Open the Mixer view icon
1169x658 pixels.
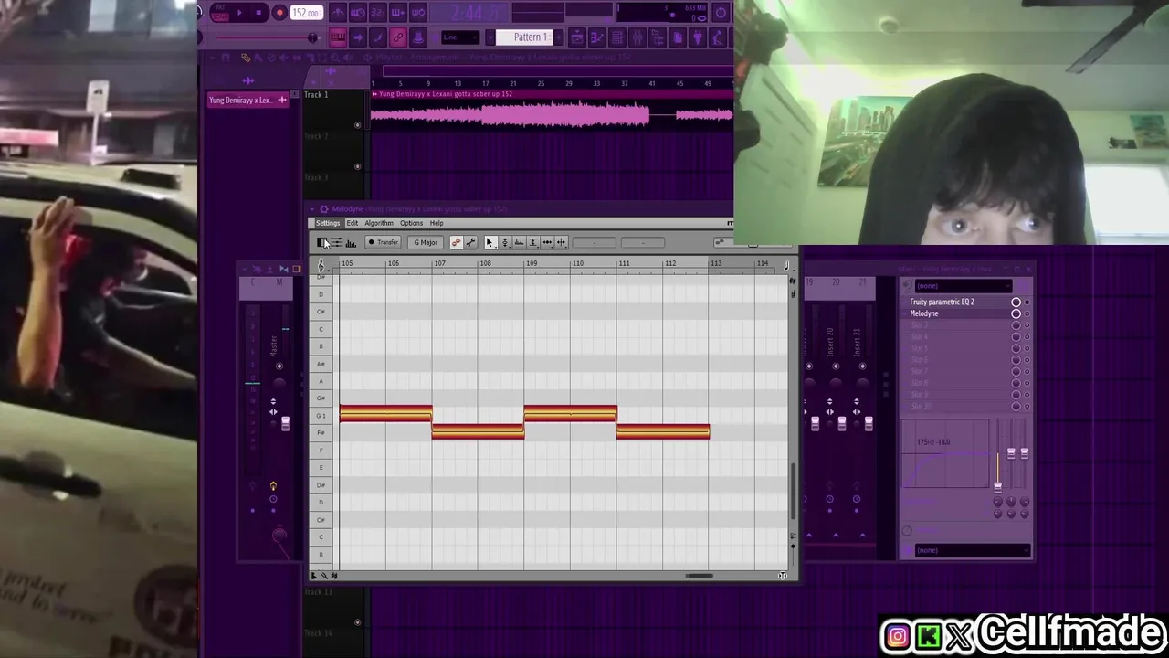pos(637,37)
